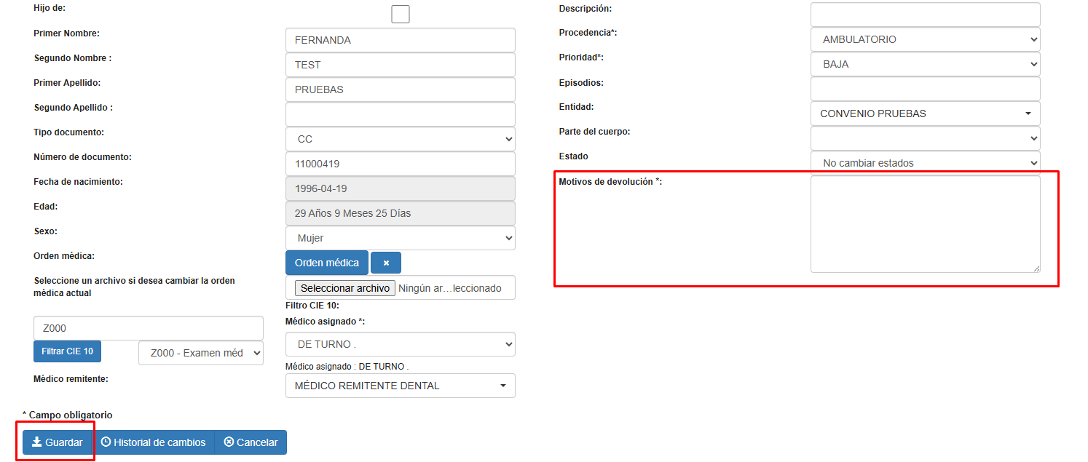Open the Estado dropdown
Screen dimensions: 1088x462
pos(925,163)
